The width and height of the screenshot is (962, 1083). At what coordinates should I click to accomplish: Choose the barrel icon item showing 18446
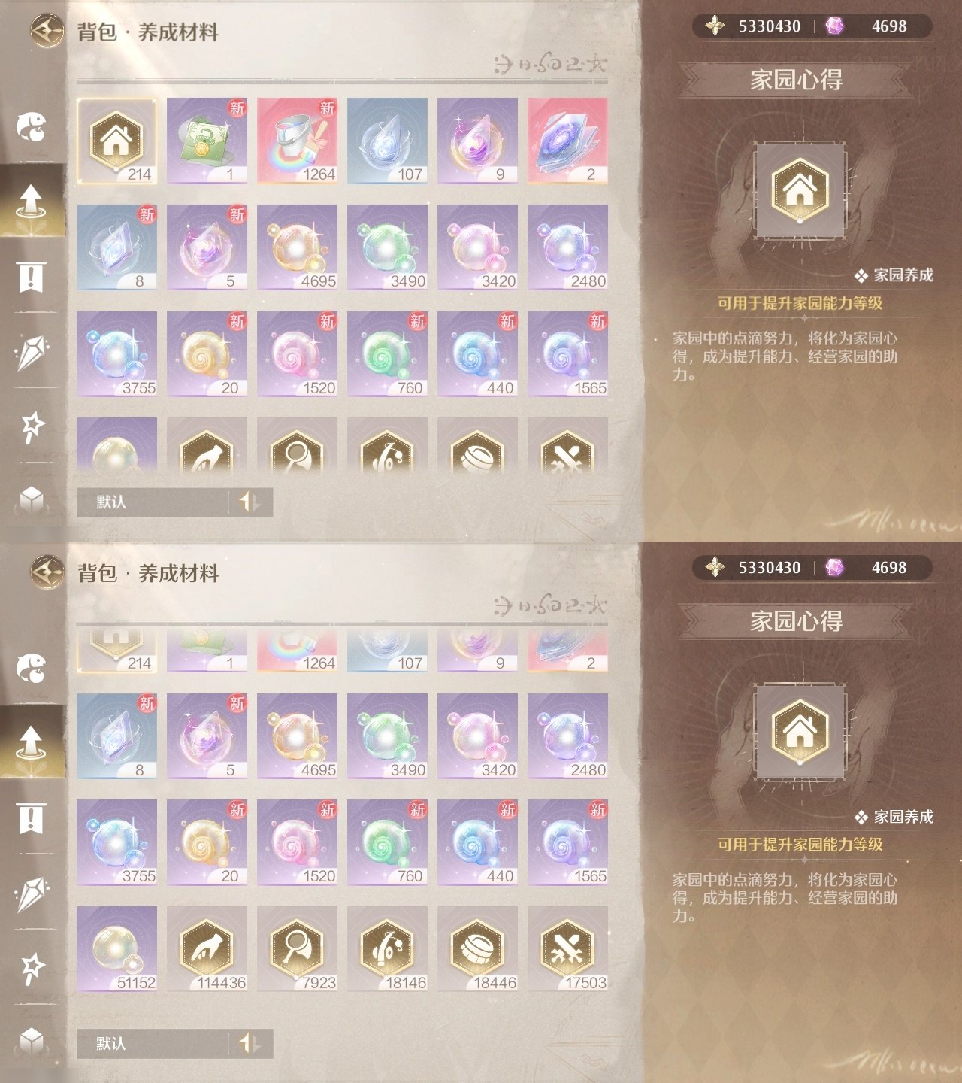(477, 948)
